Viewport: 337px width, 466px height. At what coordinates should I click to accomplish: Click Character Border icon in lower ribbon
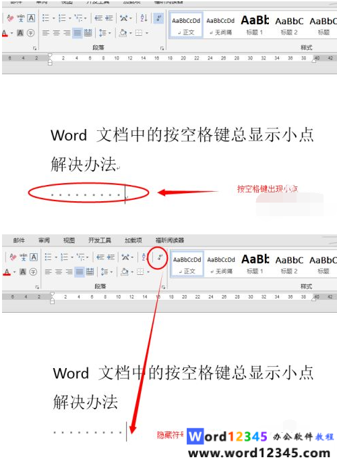coord(34,257)
